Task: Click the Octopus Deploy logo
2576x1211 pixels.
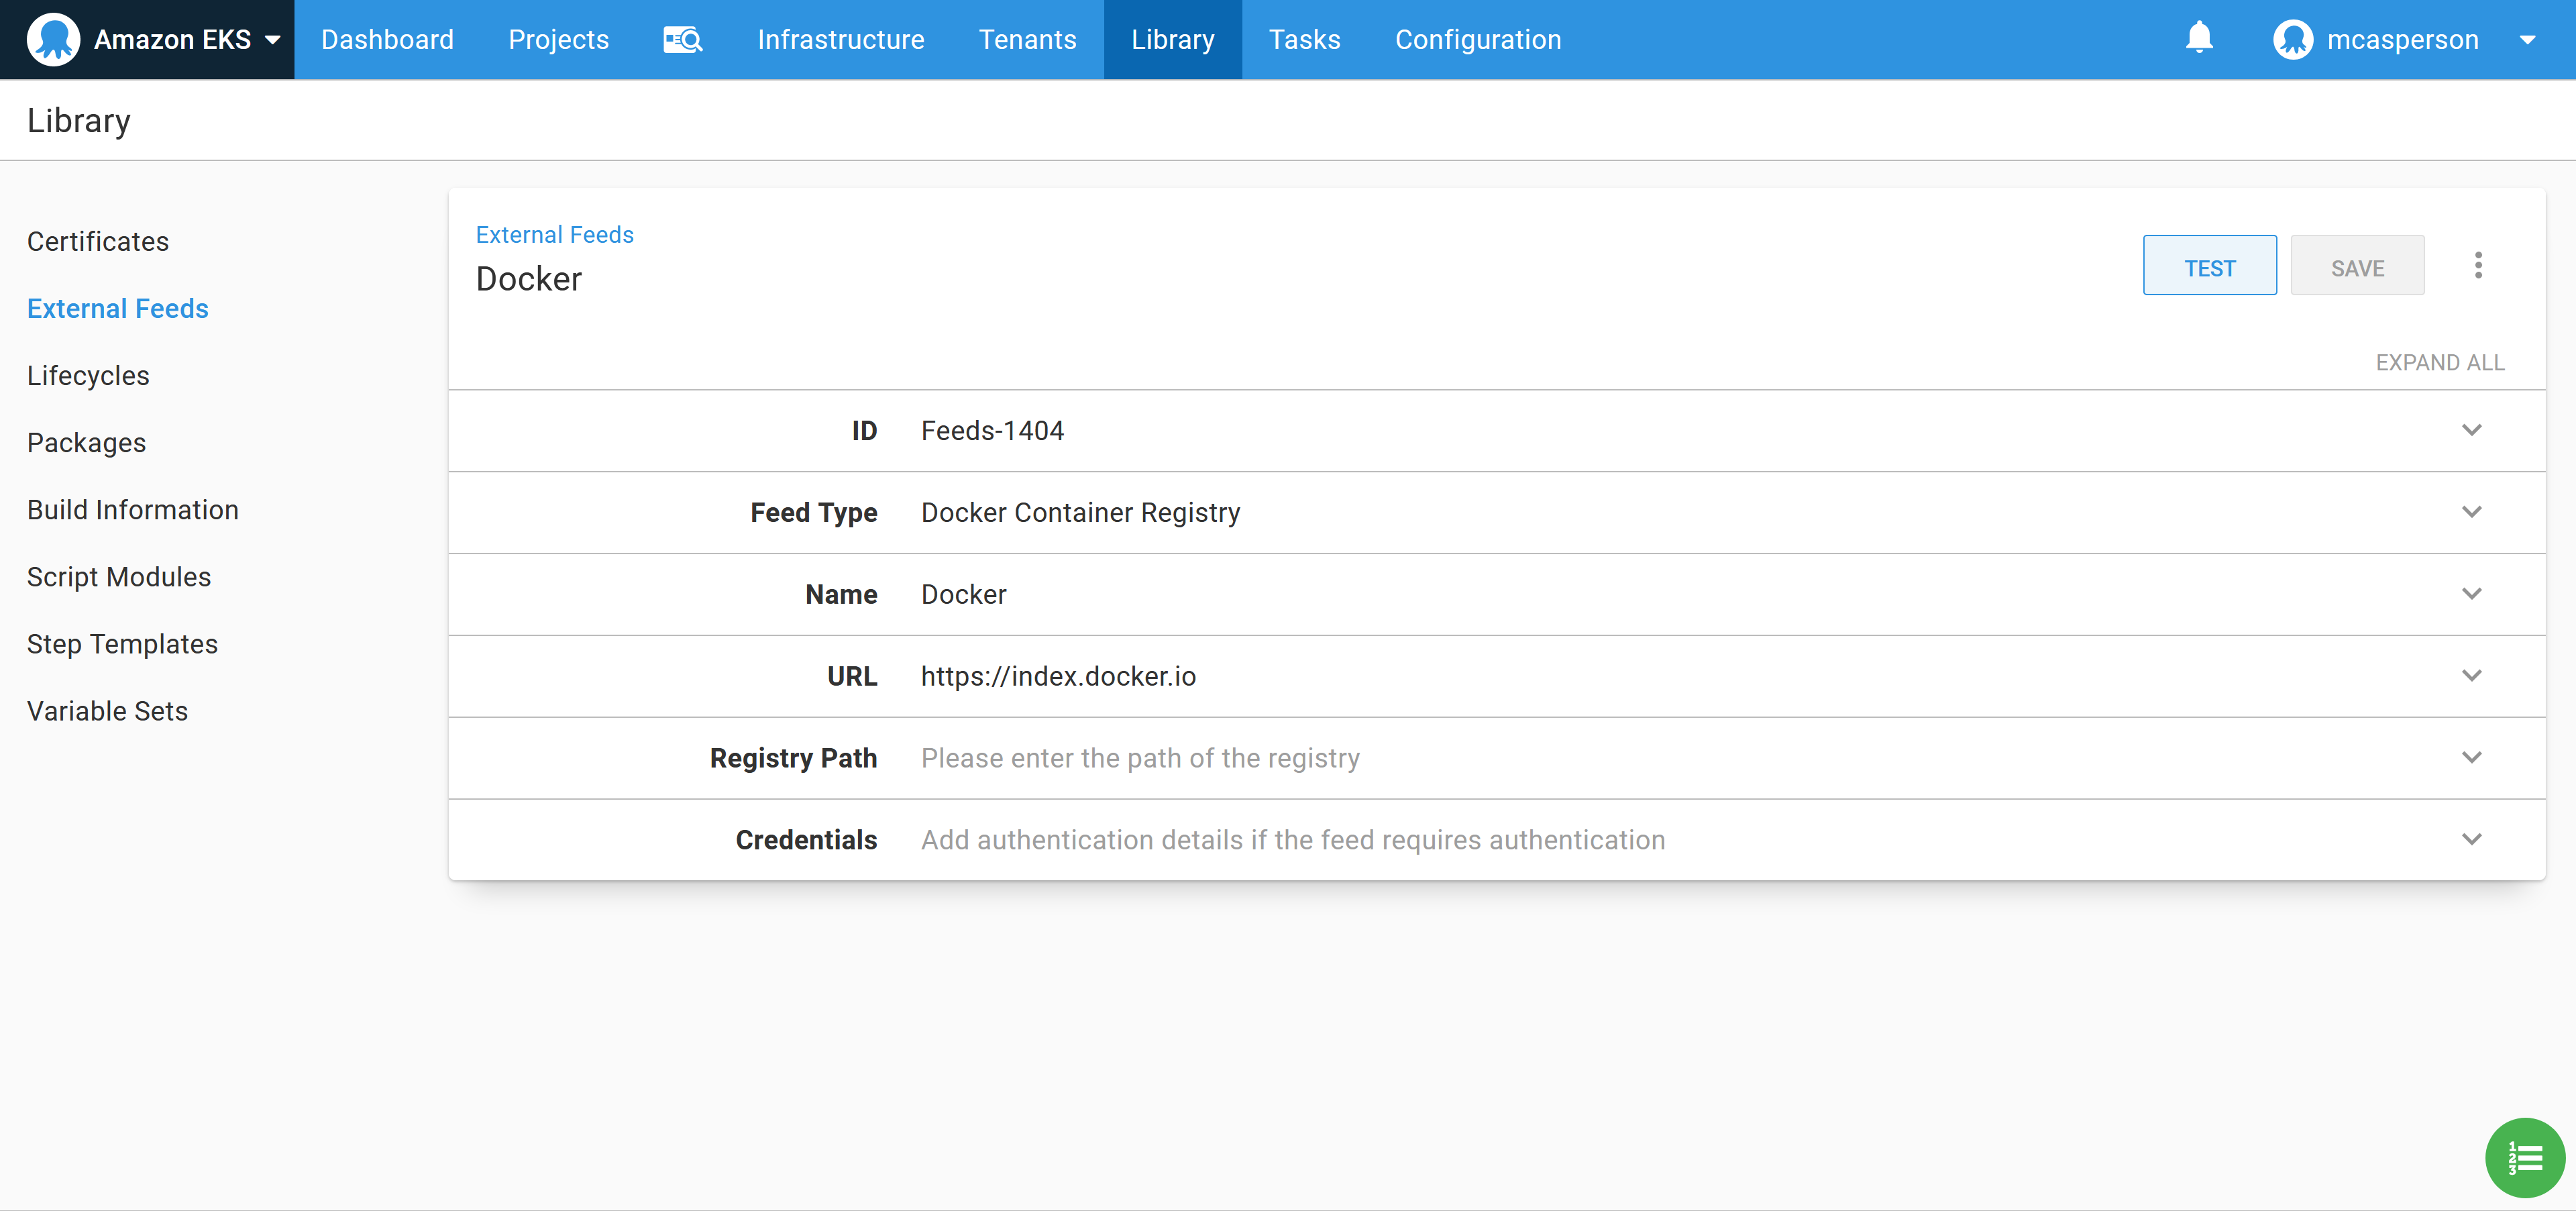Action: pyautogui.click(x=54, y=39)
